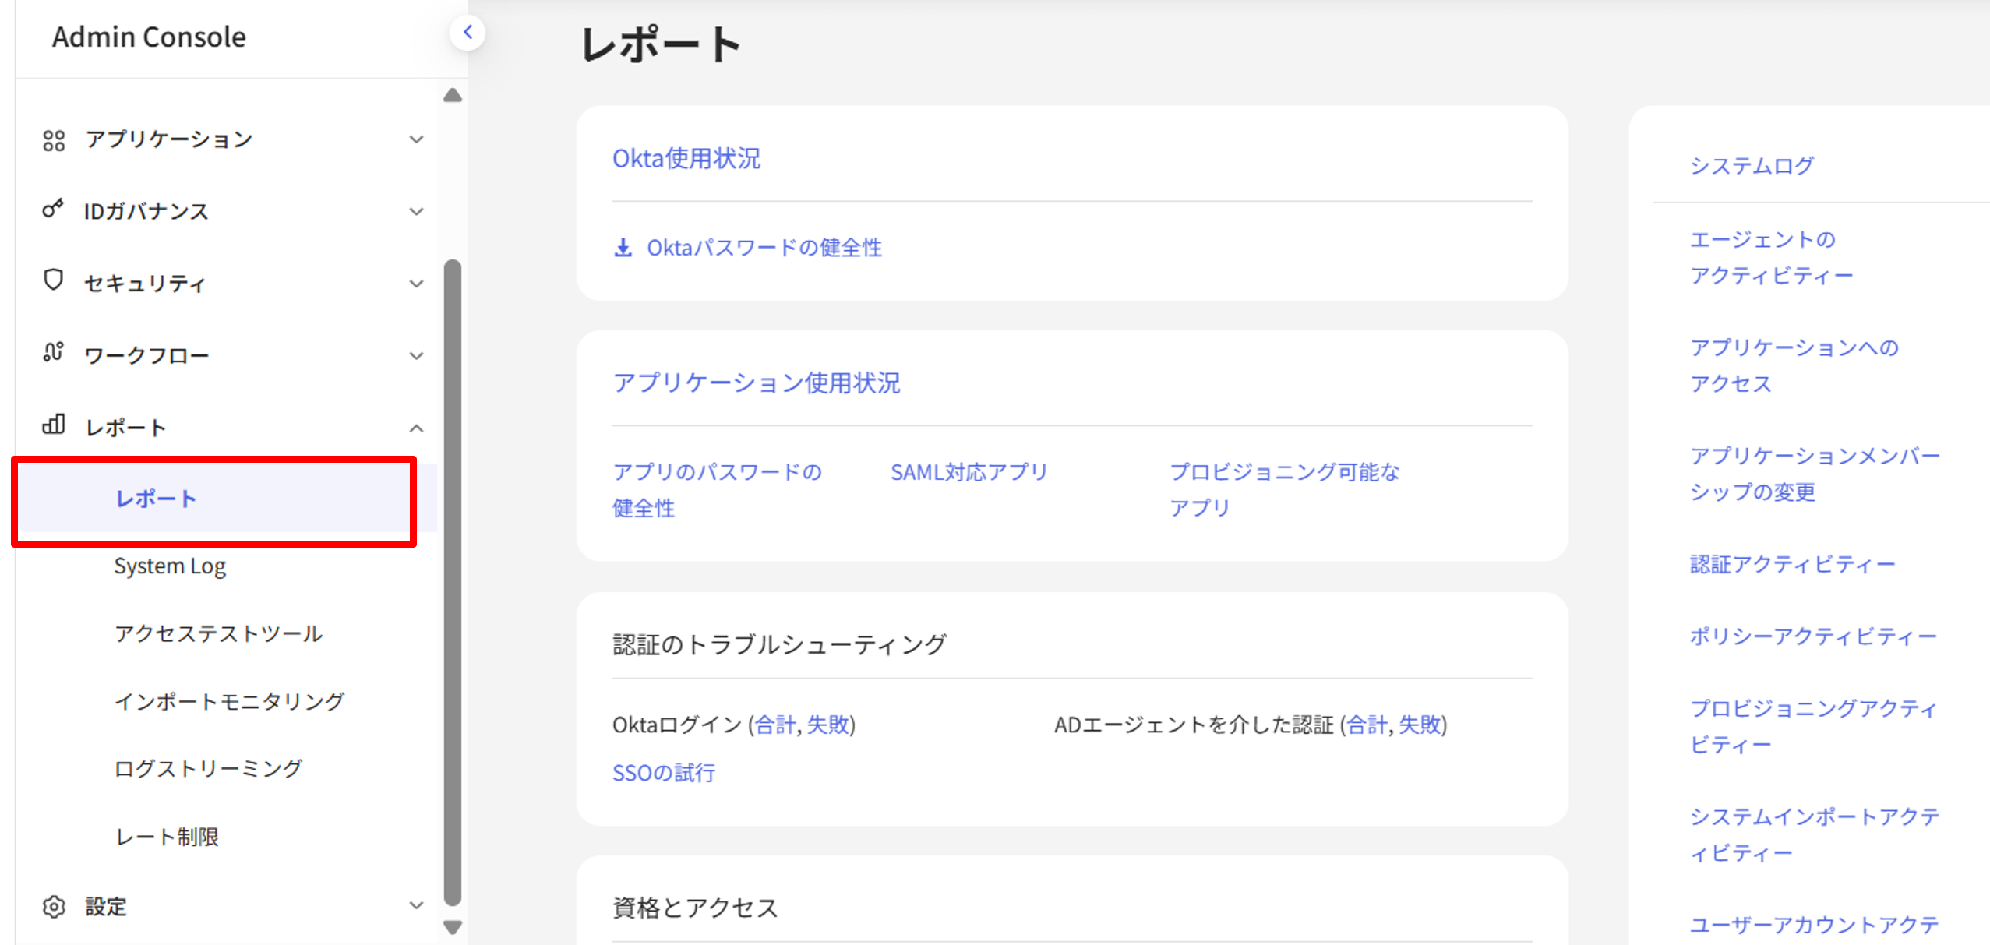Expand the セキュリティ section chevron
The height and width of the screenshot is (945, 1990).
click(417, 284)
